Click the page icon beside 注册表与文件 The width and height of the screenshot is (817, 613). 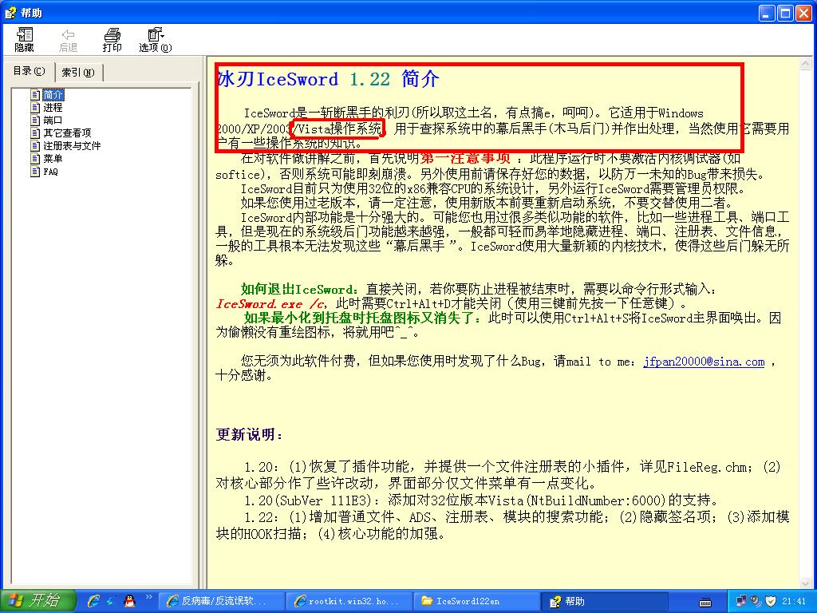tap(35, 146)
